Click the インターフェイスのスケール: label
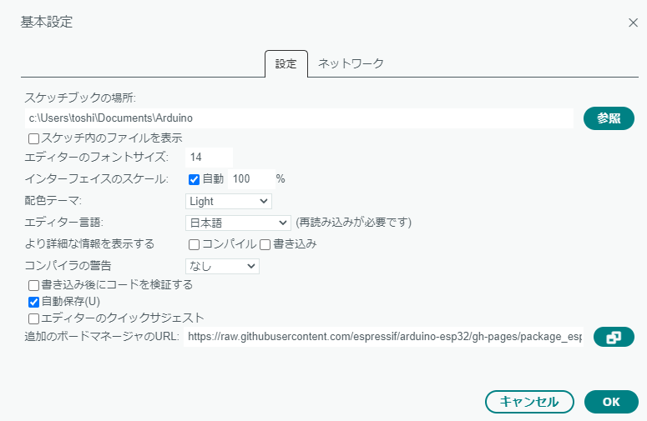This screenshot has height=421, width=647. [97, 178]
